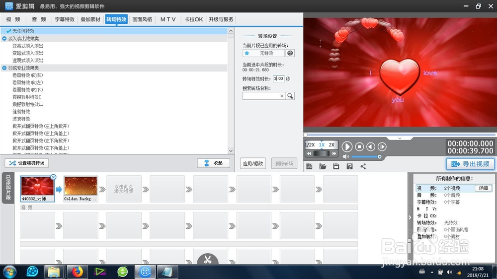497x279 pixels.
Task: Select 变暗式淡入淡出 transition
Action: 28,53
